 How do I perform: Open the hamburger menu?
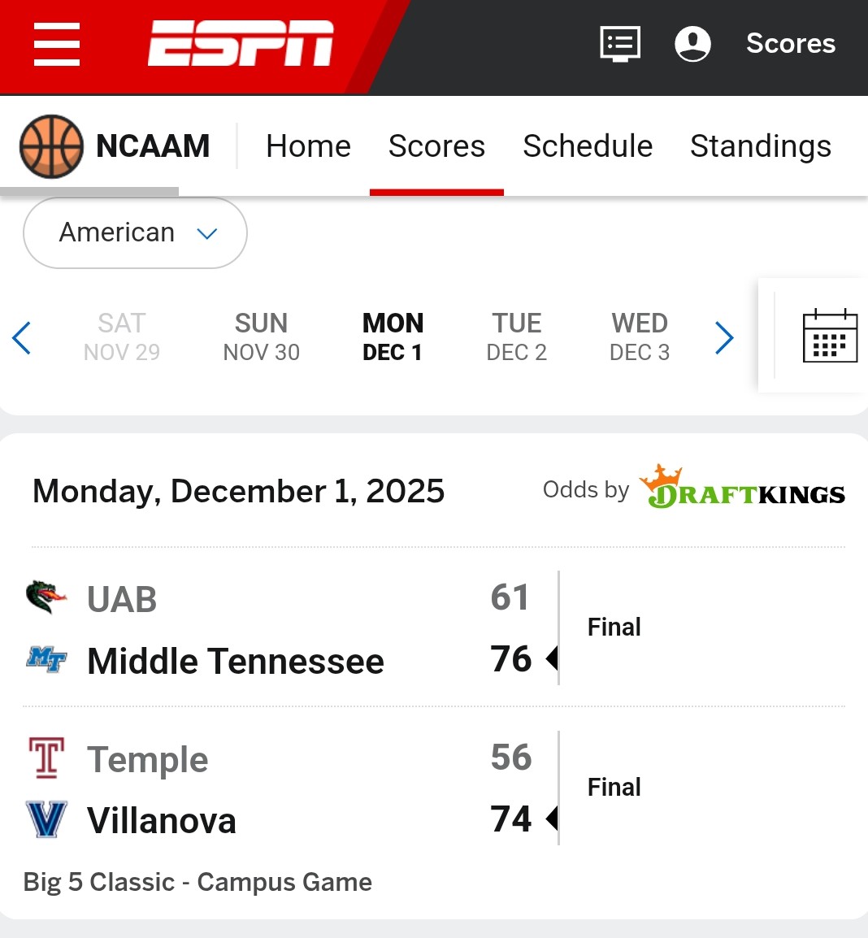click(57, 44)
